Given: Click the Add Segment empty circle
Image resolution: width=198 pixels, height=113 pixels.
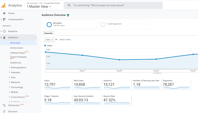Looking at the screenshot, I should click(103, 25).
